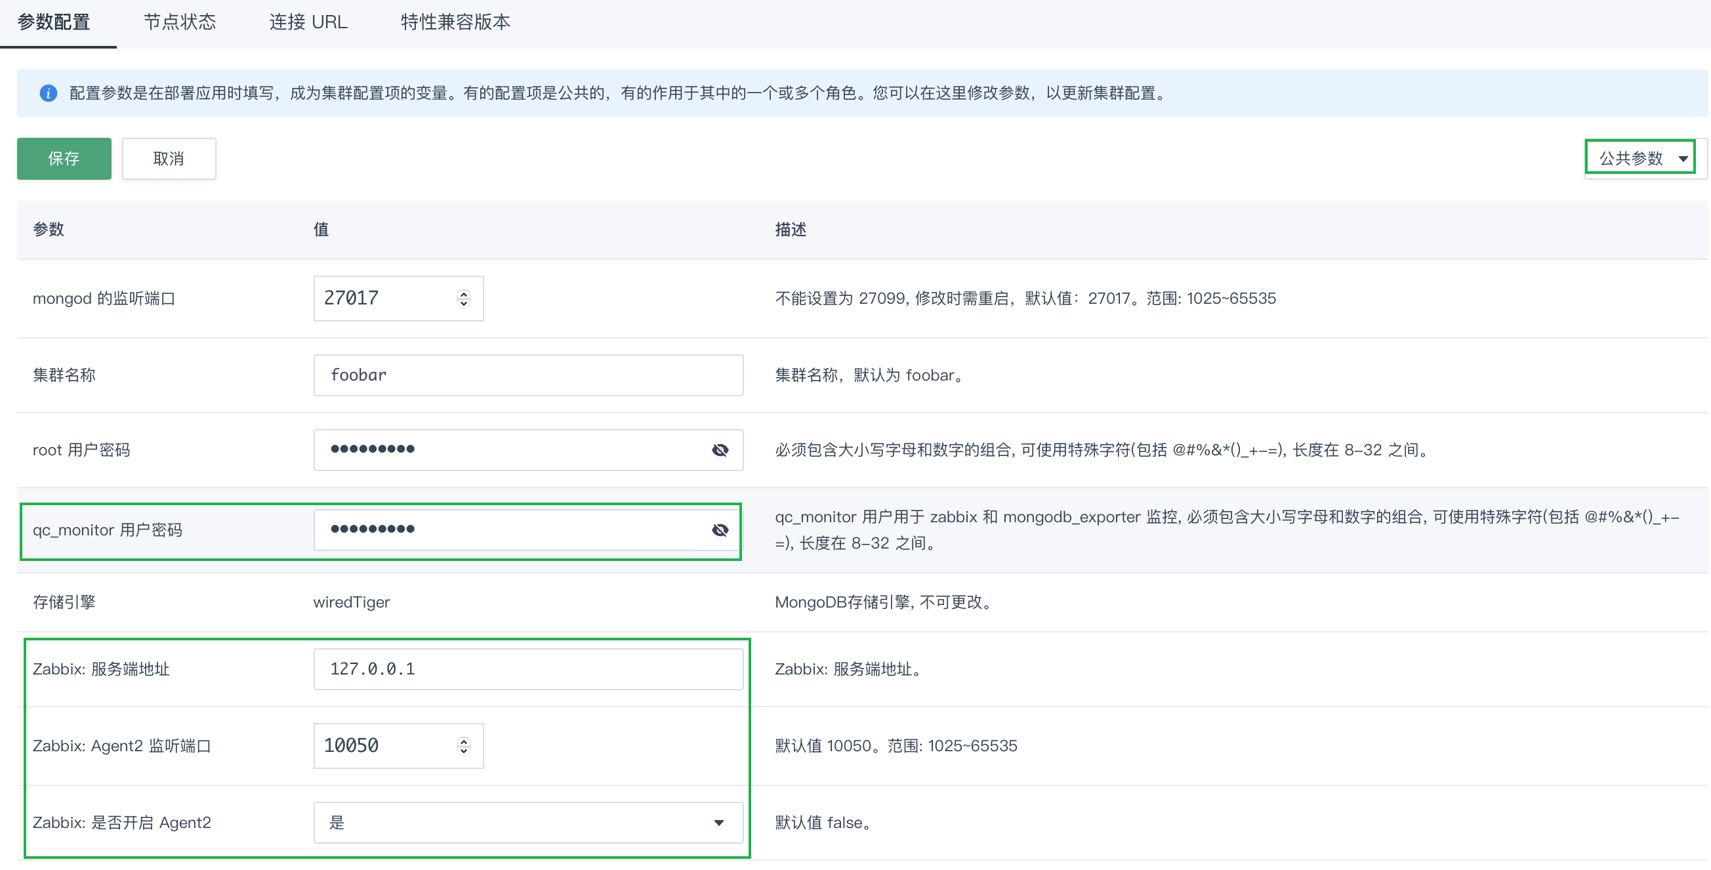Screen dimensions: 1711x870
Task: Click the wiredTiger storage engine value
Action: coord(352,602)
